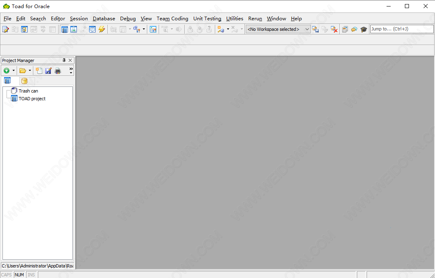
Task: Toggle the INS status bar indicator
Action: tap(31, 275)
